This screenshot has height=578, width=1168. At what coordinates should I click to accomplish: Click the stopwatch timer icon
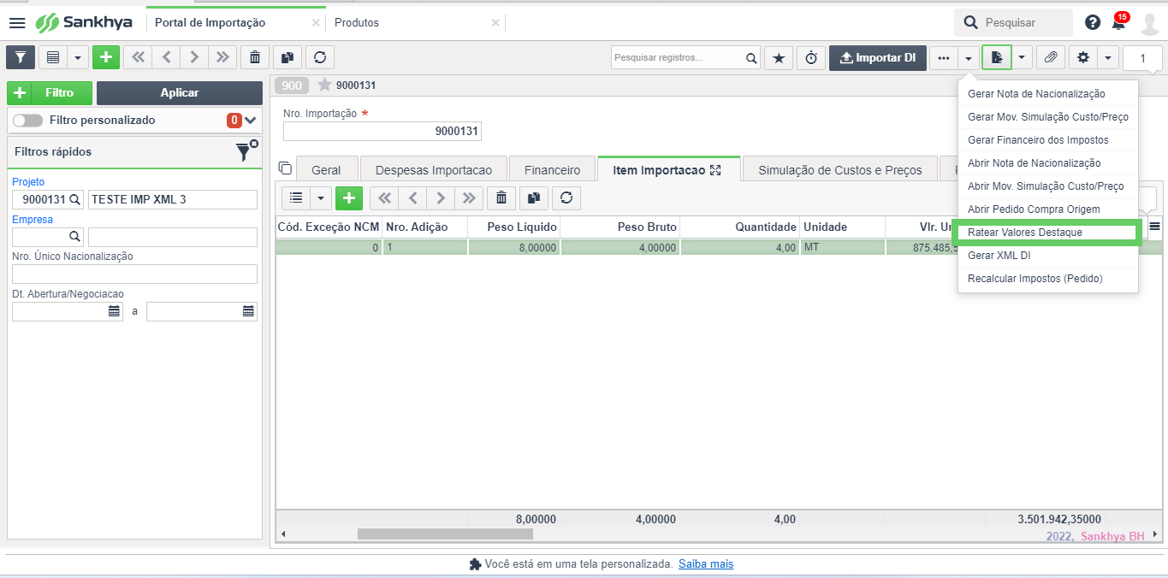click(x=810, y=58)
